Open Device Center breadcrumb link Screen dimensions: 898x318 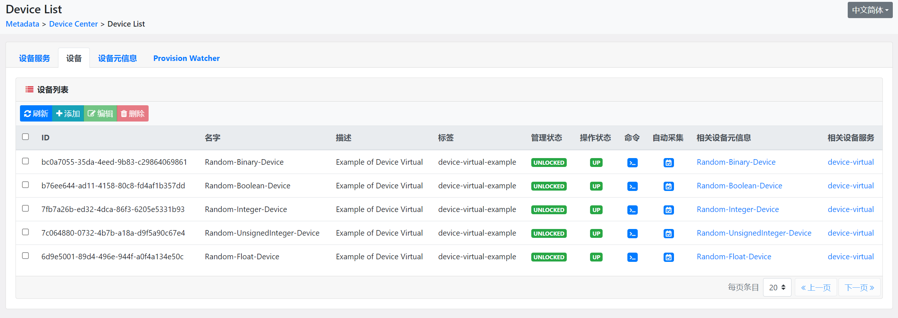tap(73, 24)
